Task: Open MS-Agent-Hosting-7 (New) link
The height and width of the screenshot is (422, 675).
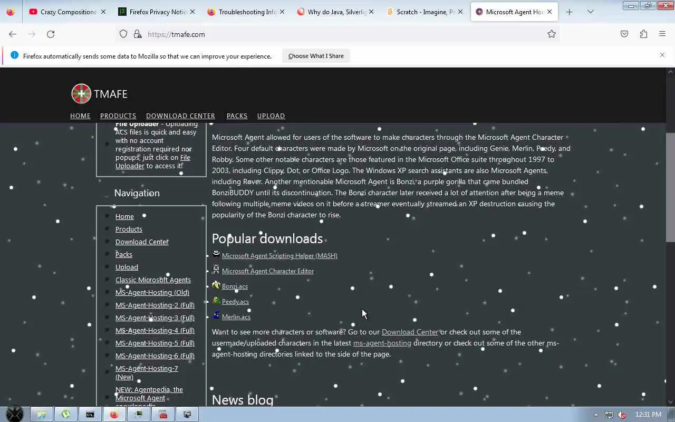Action: 147,372
